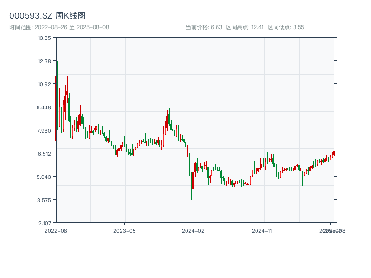Click the 2024-11 x-axis date label
The image size is (371, 278).
coord(262,230)
